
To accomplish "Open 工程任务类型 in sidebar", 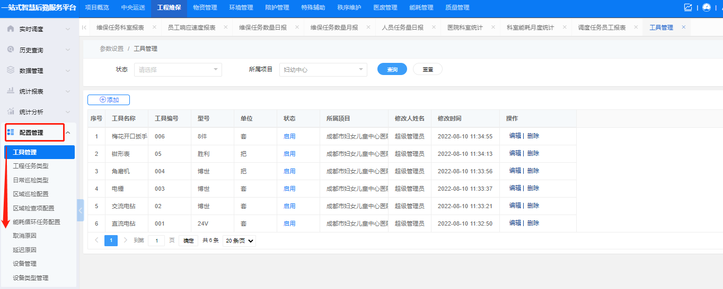I will coord(31,166).
